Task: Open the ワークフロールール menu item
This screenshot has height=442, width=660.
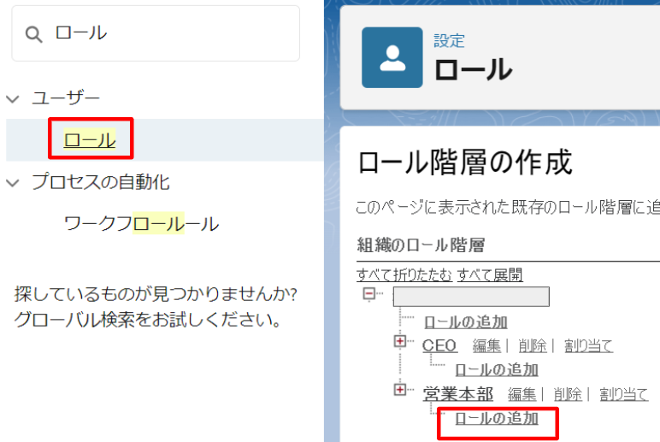Action: tap(141, 223)
